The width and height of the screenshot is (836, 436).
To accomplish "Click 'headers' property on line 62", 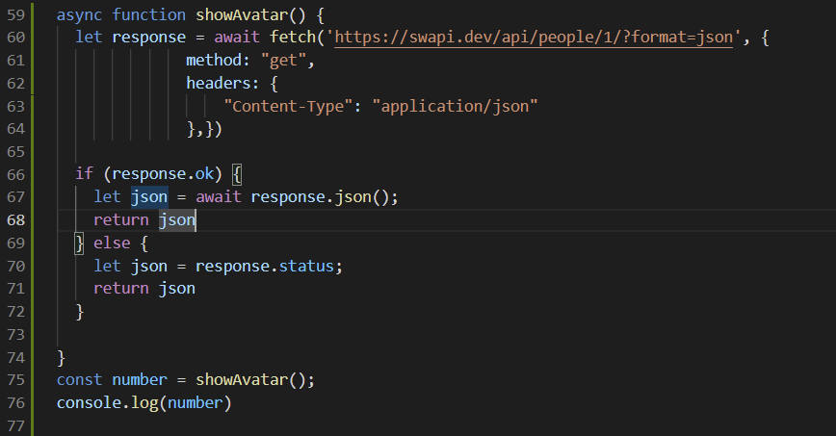I will tap(219, 83).
